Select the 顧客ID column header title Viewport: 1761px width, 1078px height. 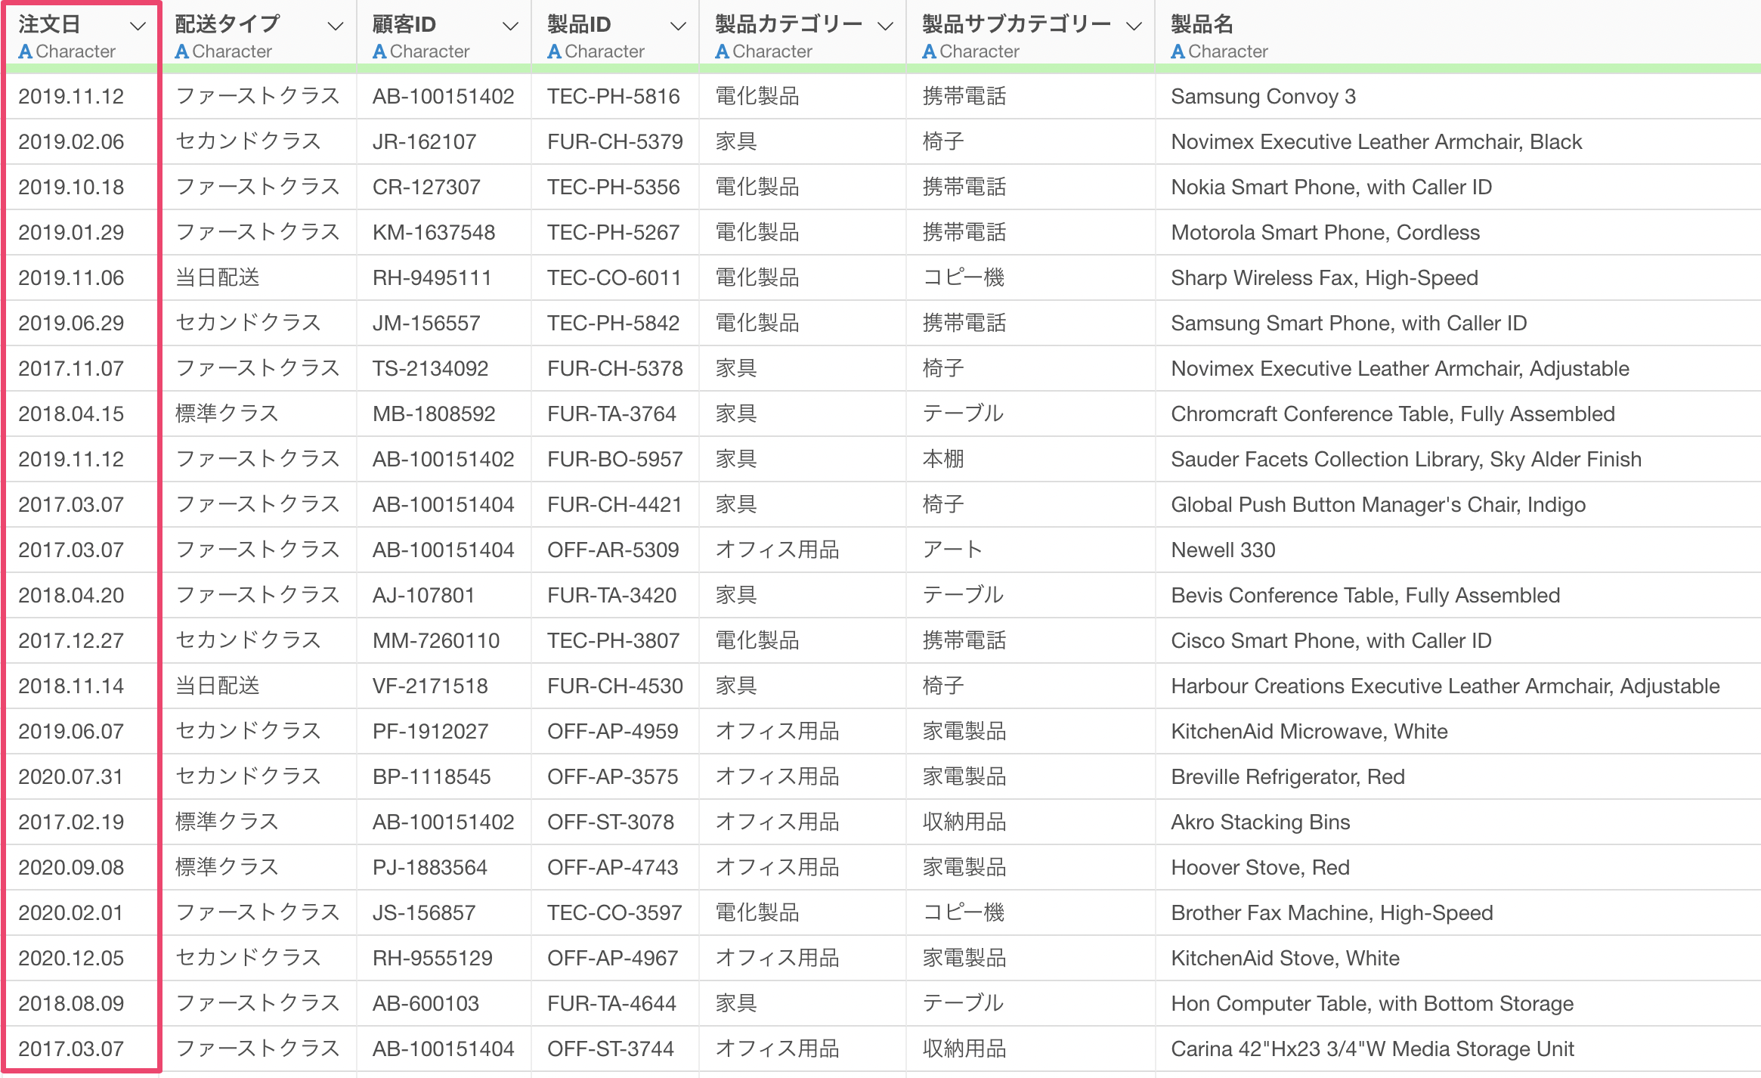click(x=404, y=24)
